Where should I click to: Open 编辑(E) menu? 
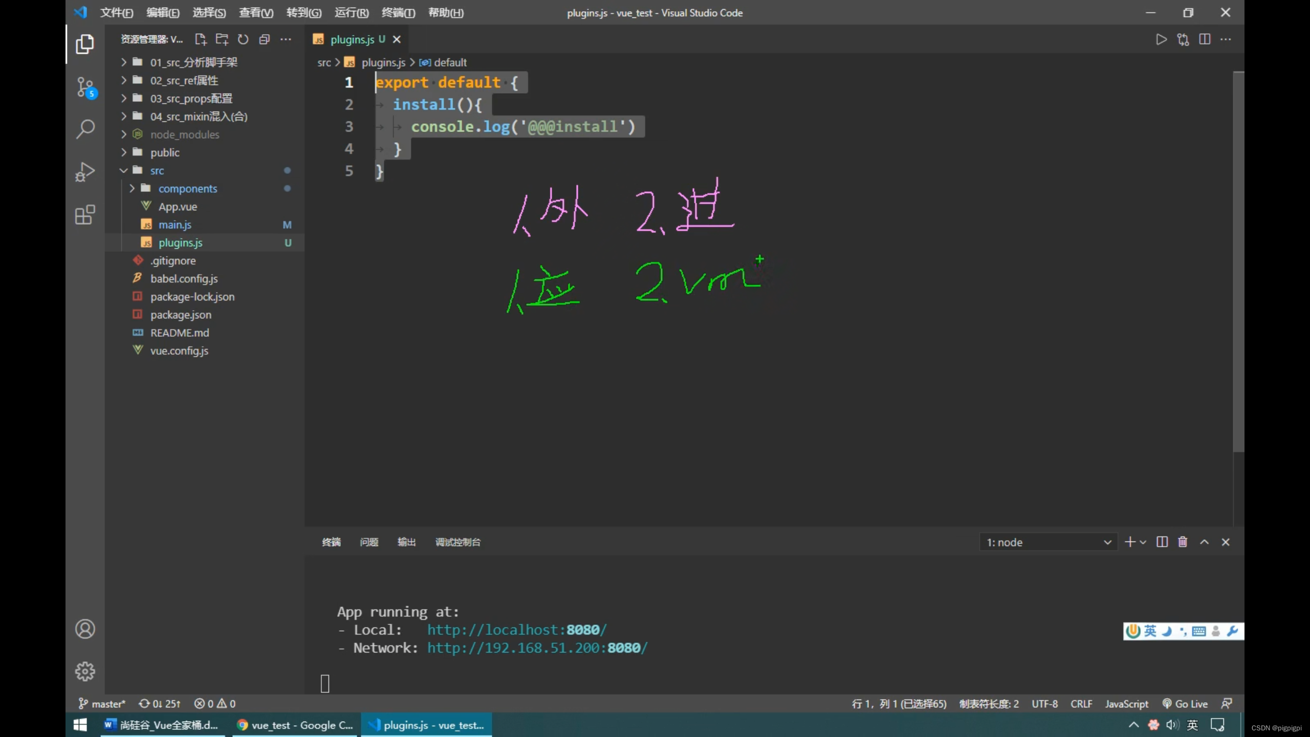point(163,13)
